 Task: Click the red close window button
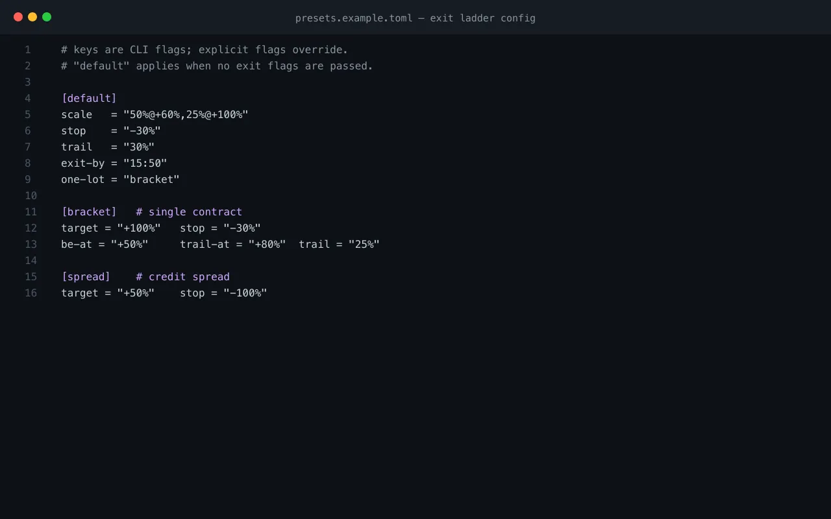tap(18, 17)
